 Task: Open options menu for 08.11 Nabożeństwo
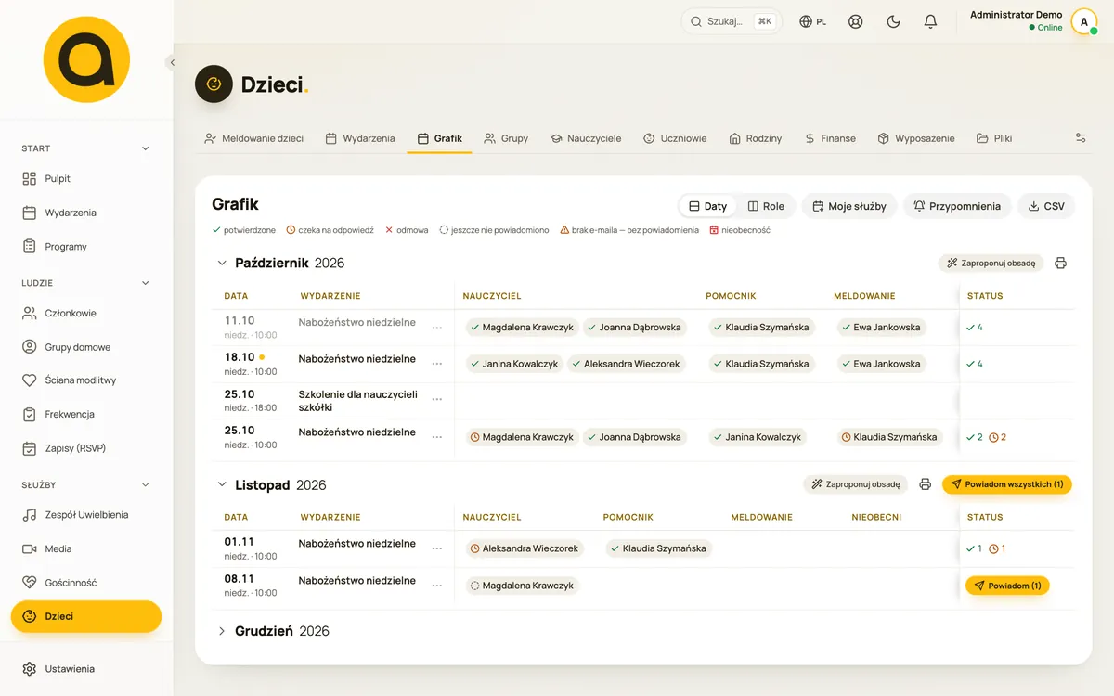coord(437,586)
